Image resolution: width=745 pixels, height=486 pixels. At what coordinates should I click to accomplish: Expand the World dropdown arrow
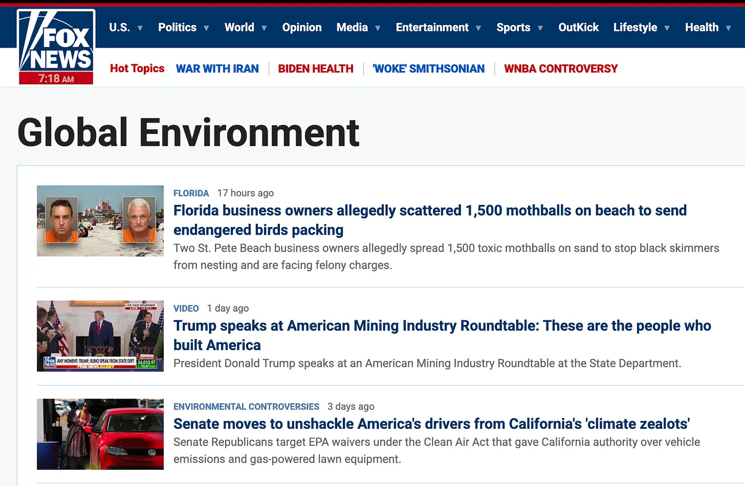point(264,28)
